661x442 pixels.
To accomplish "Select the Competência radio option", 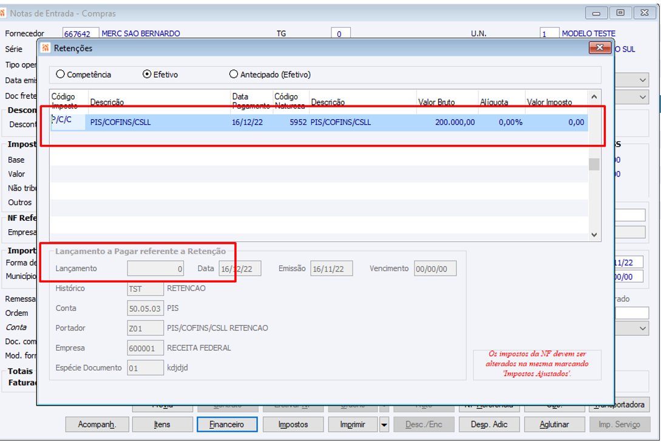I will pyautogui.click(x=60, y=75).
